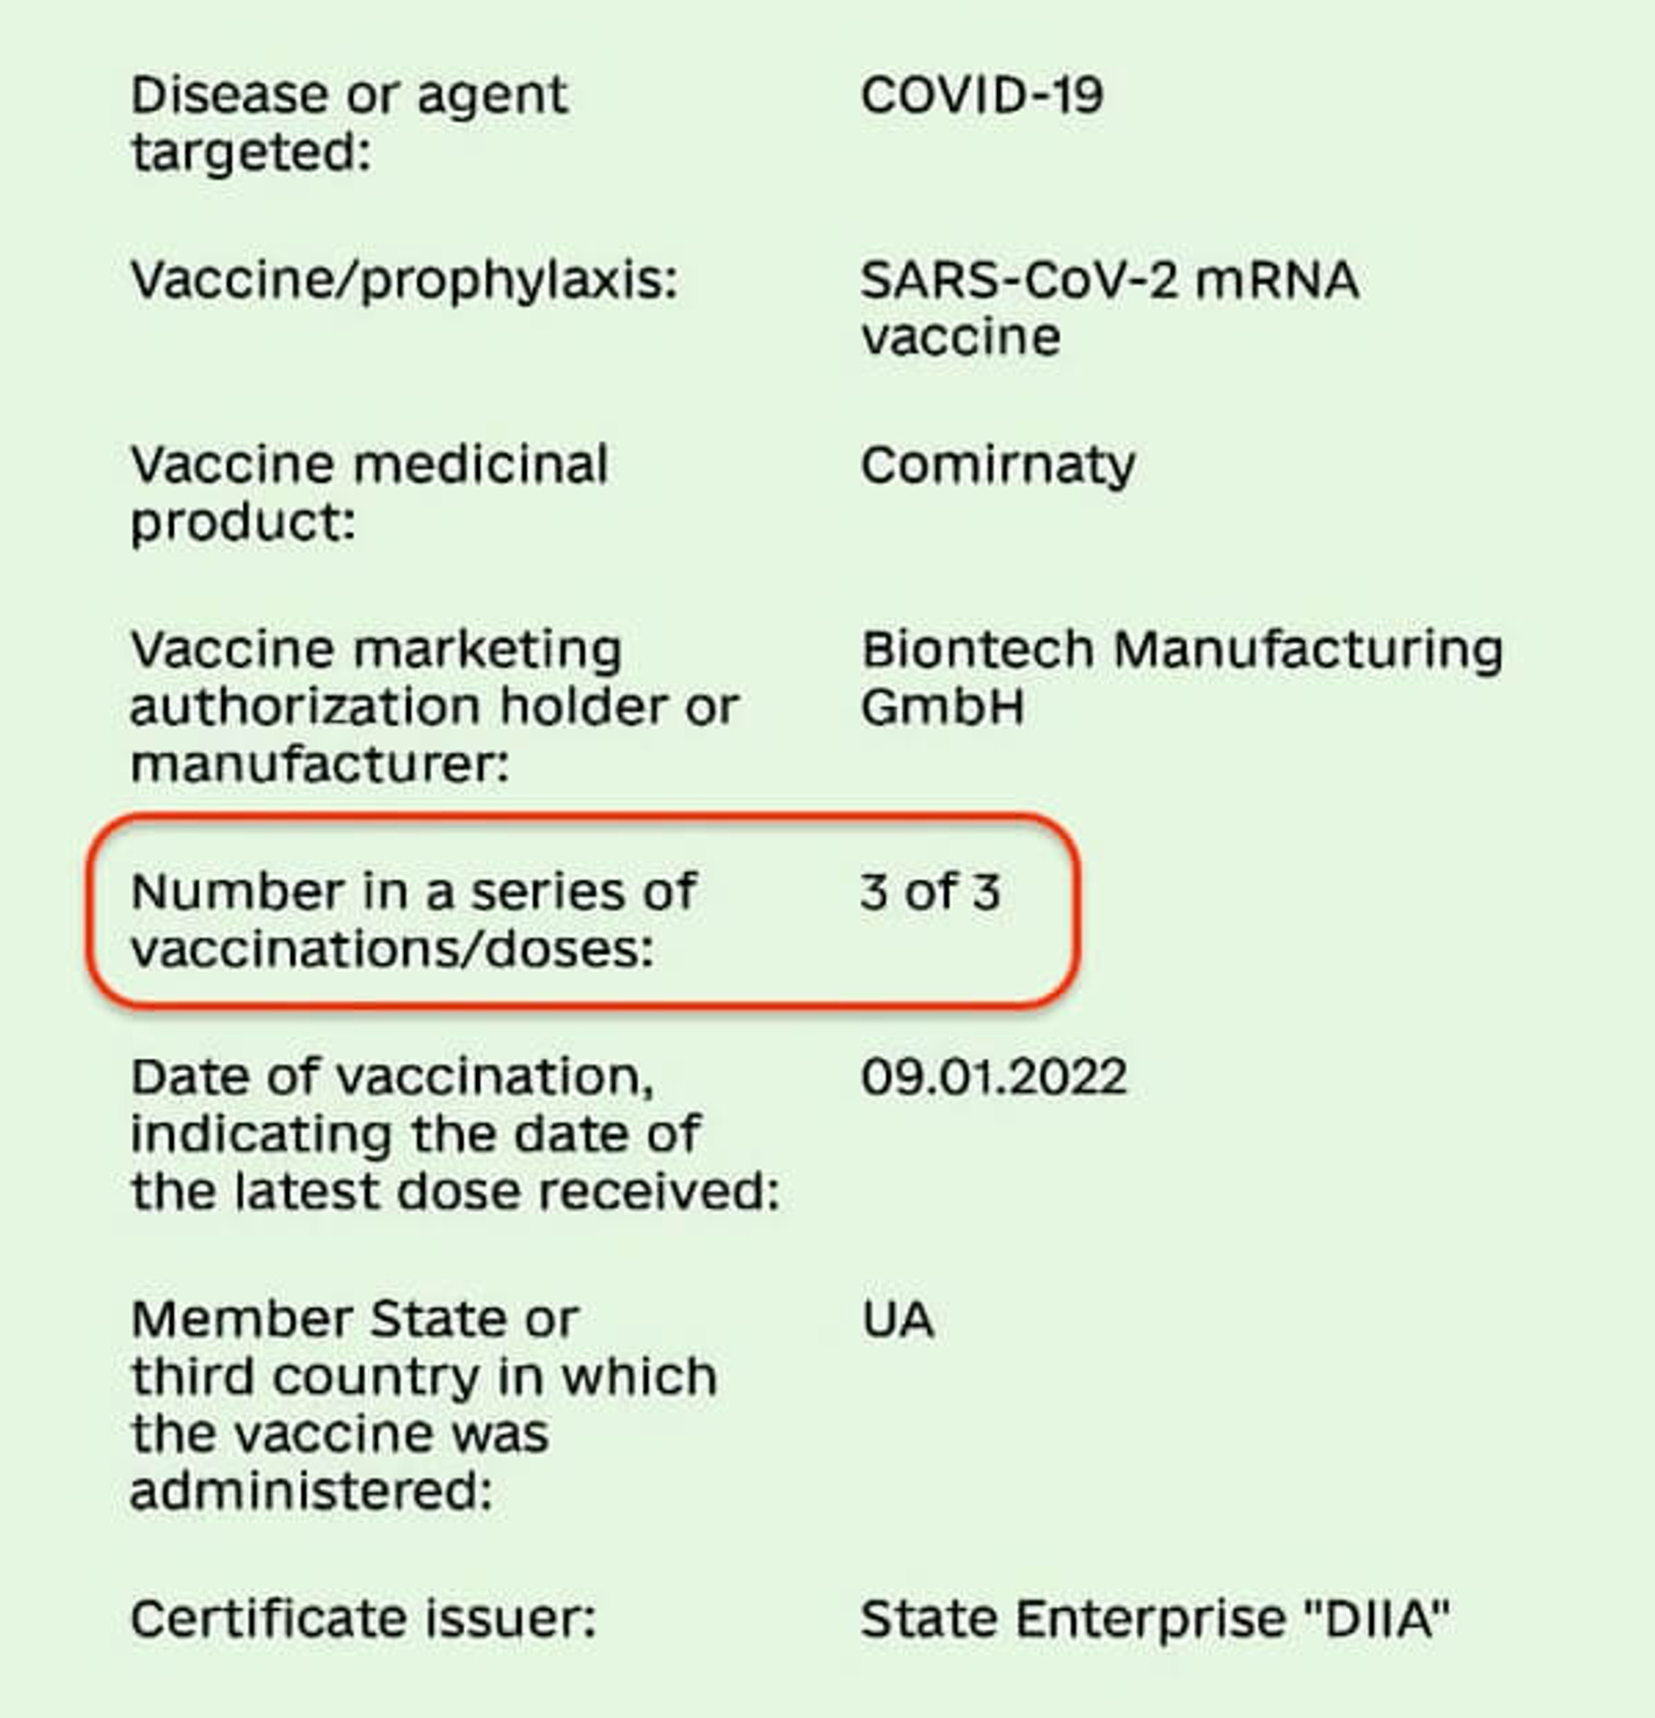1655x1718 pixels.
Task: Select the Comirnaty product name
Action: pyautogui.click(x=998, y=467)
